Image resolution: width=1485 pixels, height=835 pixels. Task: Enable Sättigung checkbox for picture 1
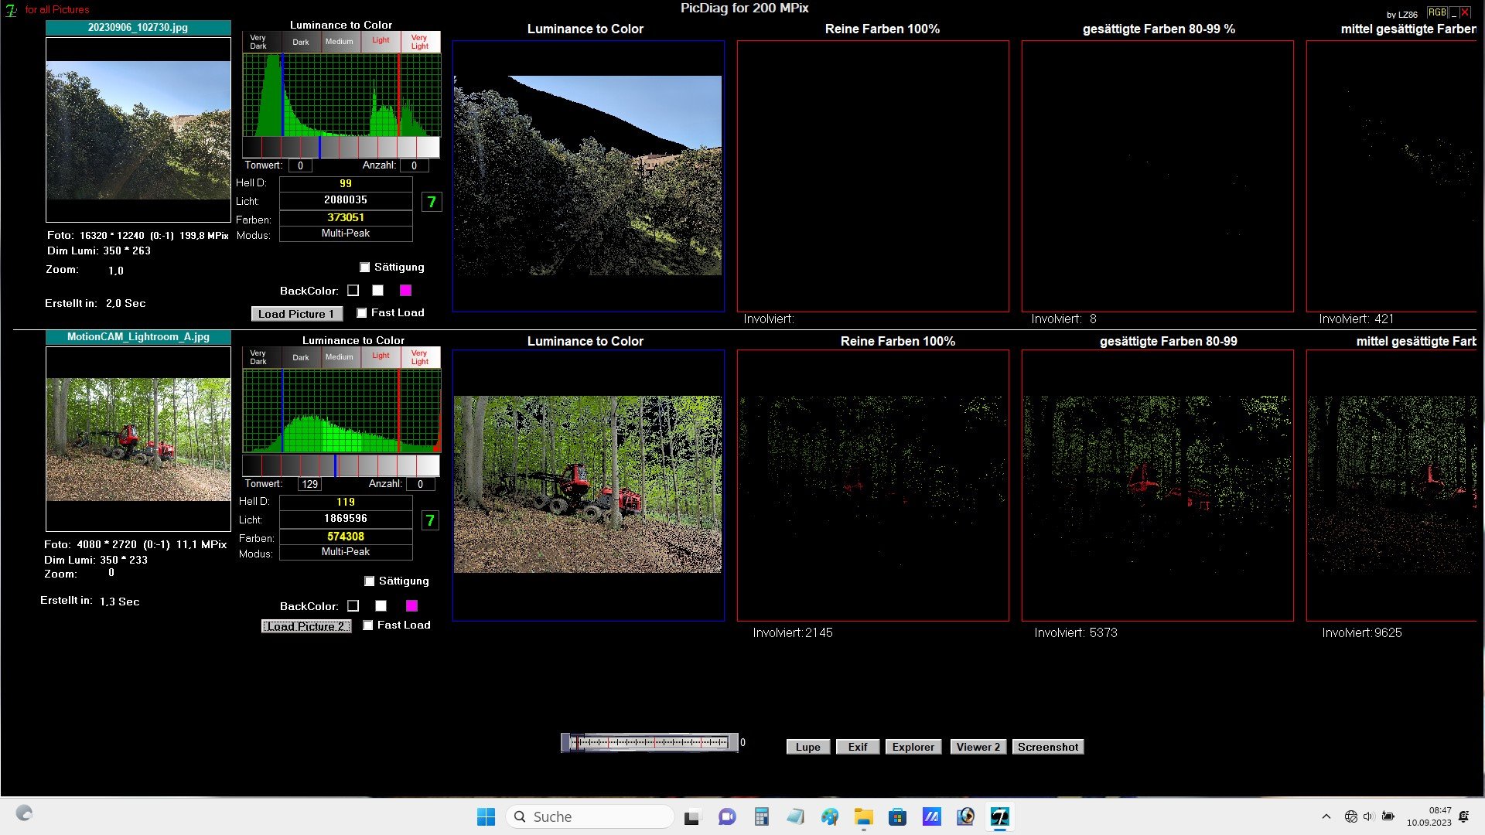click(365, 268)
